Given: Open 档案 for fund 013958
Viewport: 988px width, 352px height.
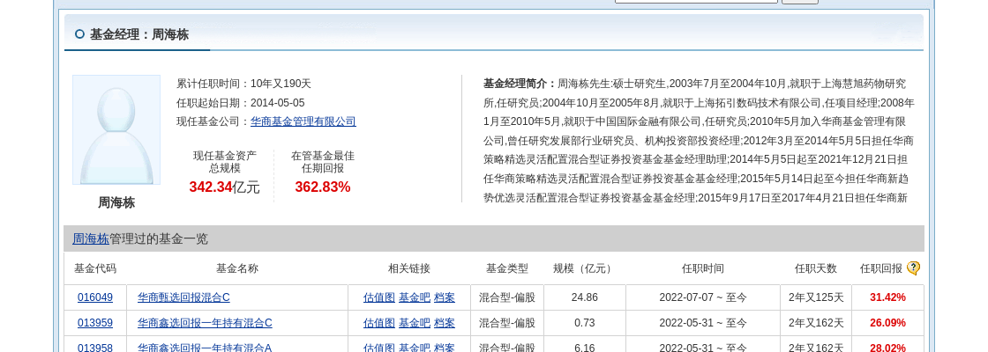Looking at the screenshot, I should coord(445,348).
